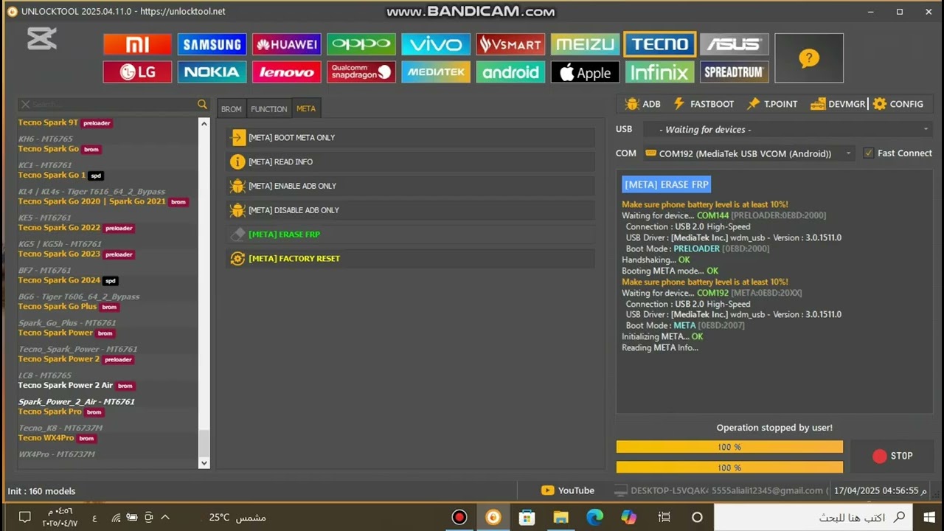Choose the Nokia brand logo
This screenshot has width=944, height=531.
[x=212, y=72]
